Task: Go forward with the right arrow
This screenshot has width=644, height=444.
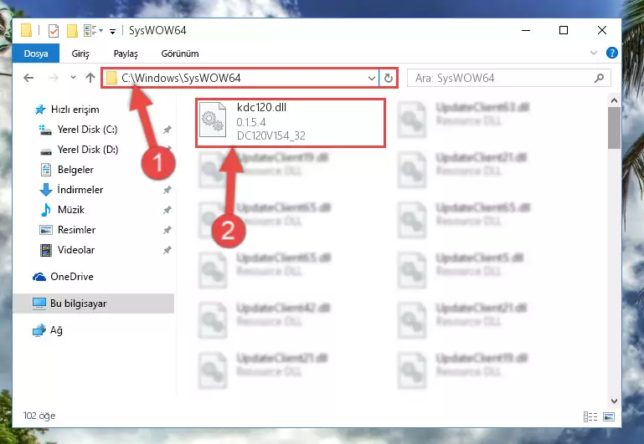Action: tap(54, 78)
